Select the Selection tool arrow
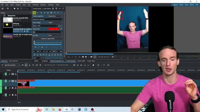This screenshot has width=200, height=112. [x=26, y=65]
